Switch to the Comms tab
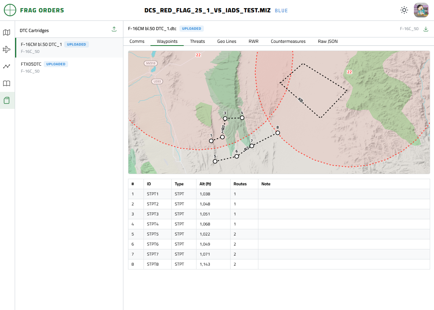Viewport: 434px width, 310px height. [137, 41]
